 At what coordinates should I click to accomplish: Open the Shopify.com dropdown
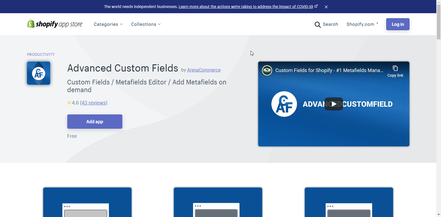tap(362, 24)
